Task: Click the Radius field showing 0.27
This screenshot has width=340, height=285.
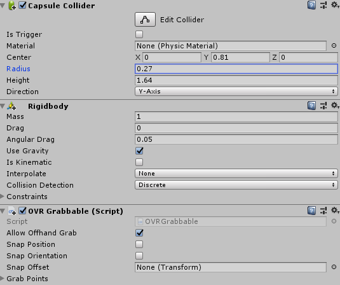Action: coord(236,69)
